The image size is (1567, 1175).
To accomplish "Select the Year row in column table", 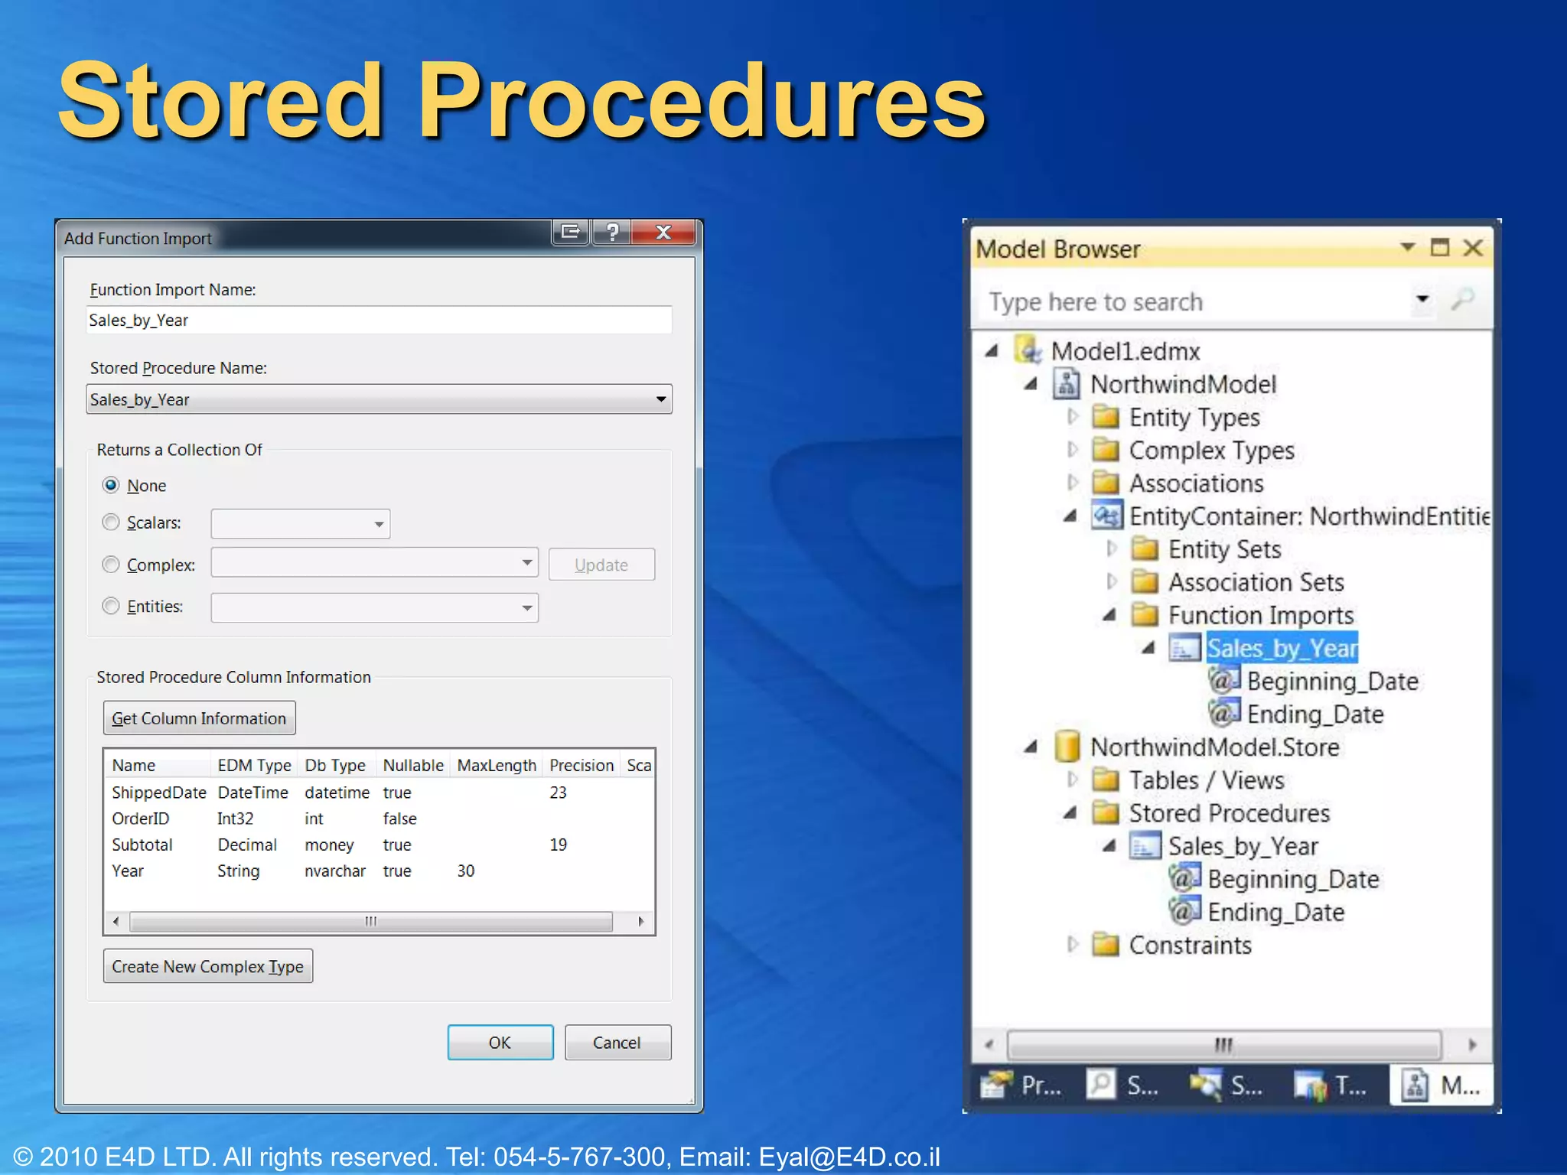I will (379, 871).
